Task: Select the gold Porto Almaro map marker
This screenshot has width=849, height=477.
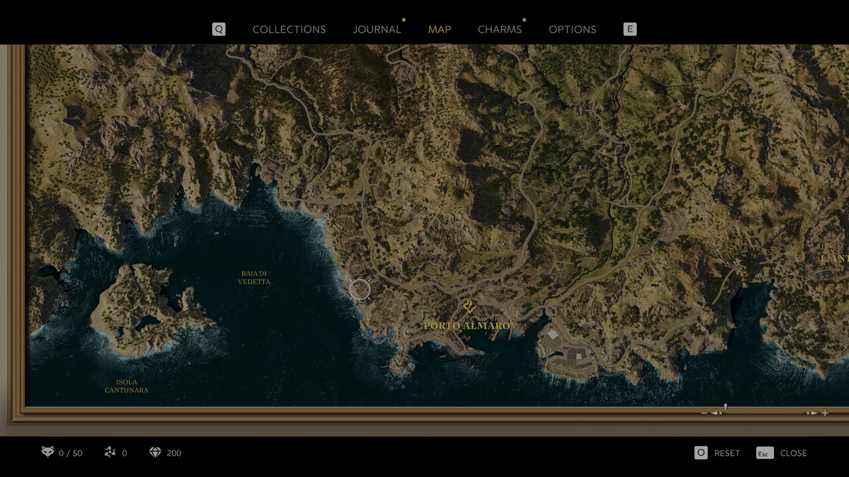Action: 470,306
